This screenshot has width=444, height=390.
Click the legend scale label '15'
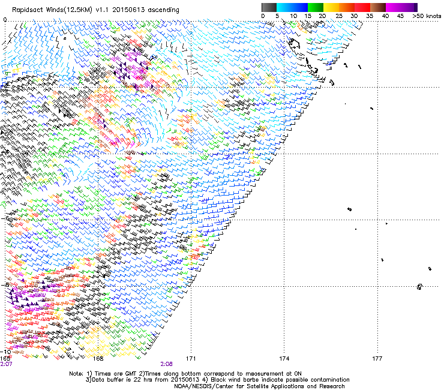pos(308,16)
